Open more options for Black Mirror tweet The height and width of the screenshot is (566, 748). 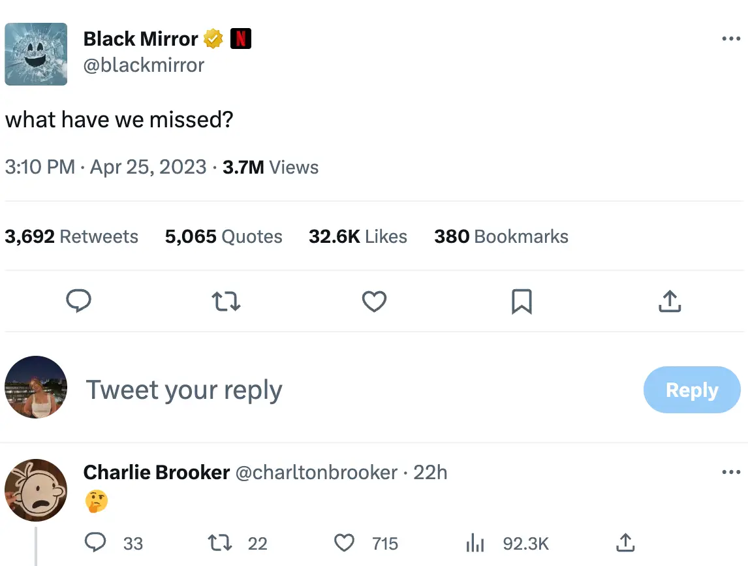(731, 39)
